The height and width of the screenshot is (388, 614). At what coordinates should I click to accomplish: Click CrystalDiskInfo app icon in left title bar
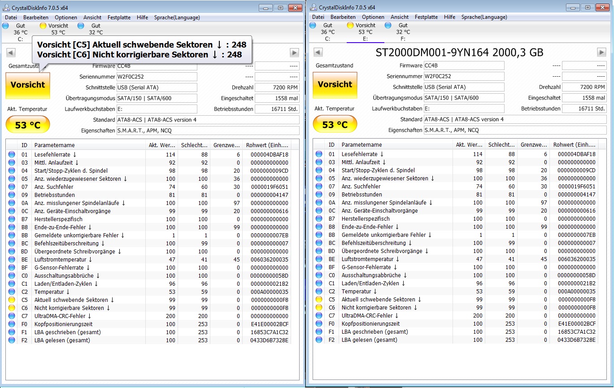(6, 8)
